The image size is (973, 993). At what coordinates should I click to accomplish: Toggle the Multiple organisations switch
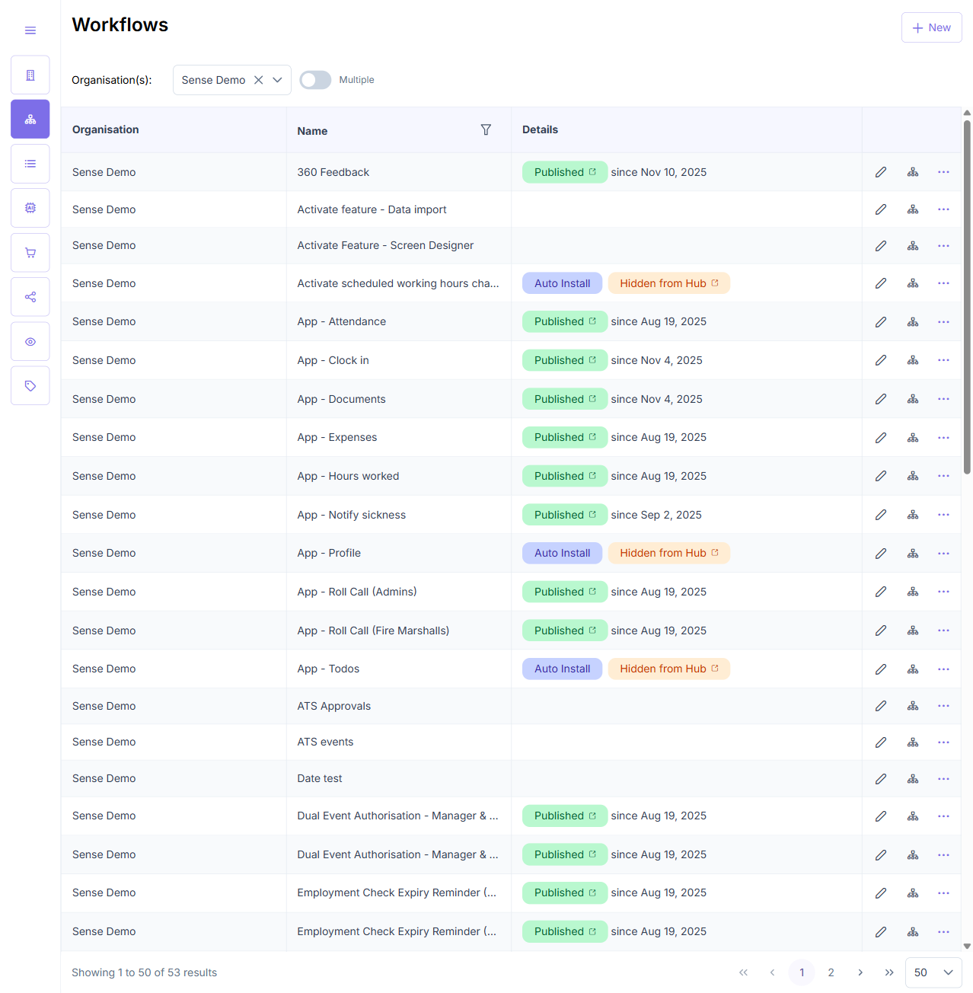pyautogui.click(x=315, y=80)
